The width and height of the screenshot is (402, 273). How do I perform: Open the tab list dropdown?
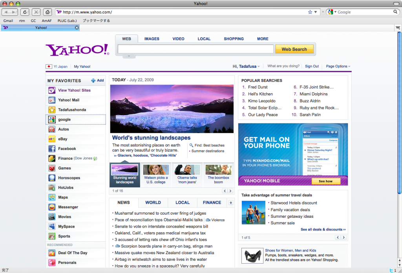(x=398, y=28)
